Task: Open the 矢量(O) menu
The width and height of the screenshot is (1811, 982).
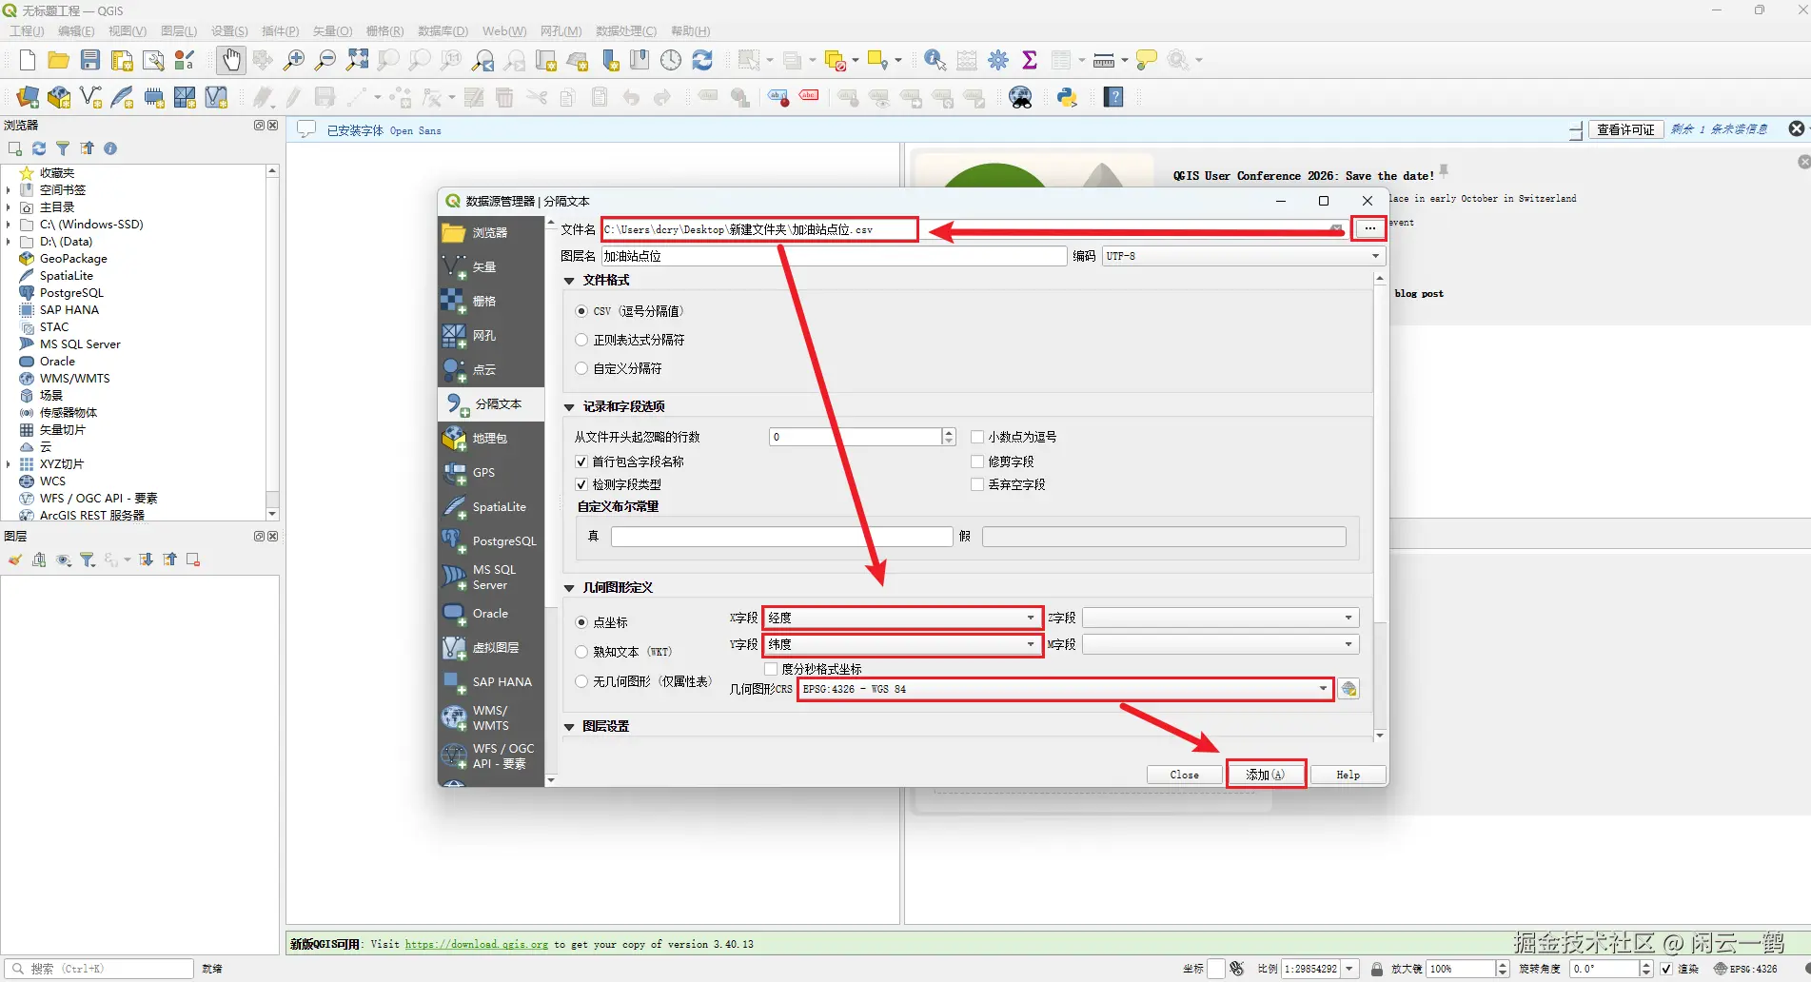Action: pos(332,31)
